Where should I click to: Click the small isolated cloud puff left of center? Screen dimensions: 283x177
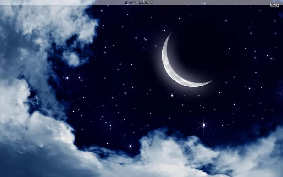[72, 58]
